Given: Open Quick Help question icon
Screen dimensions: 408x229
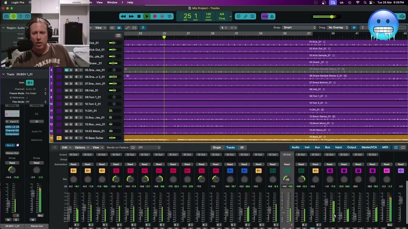Looking at the screenshot, I should tap(20, 16).
